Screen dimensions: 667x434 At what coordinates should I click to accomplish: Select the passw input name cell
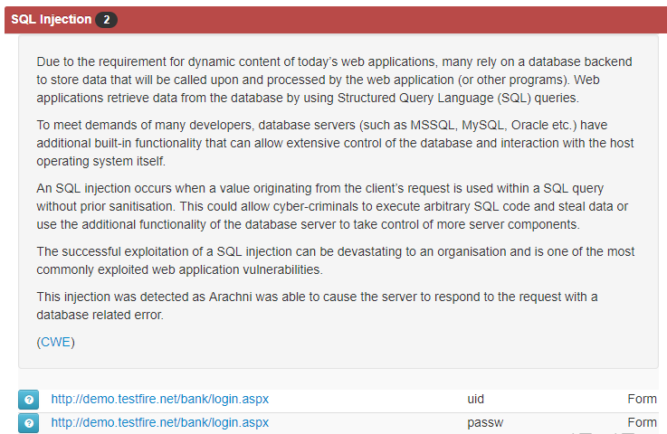pos(485,422)
